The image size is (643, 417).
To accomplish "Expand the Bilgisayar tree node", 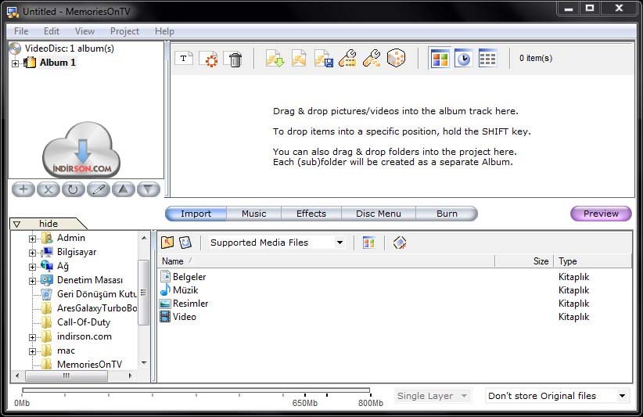I will (32, 253).
